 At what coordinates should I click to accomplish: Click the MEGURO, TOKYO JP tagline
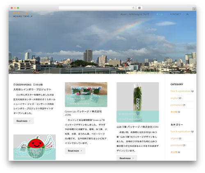(x=23, y=16)
